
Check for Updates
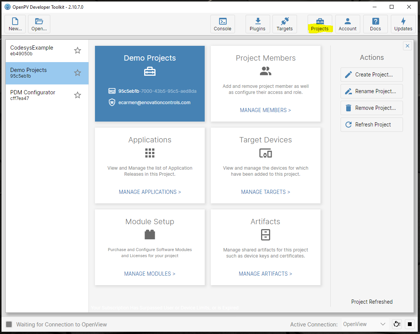[x=403, y=24]
